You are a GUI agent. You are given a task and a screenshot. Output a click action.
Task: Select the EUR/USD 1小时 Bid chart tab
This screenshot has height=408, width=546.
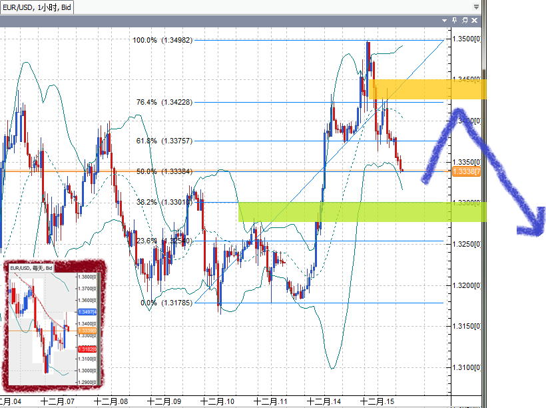37,7
